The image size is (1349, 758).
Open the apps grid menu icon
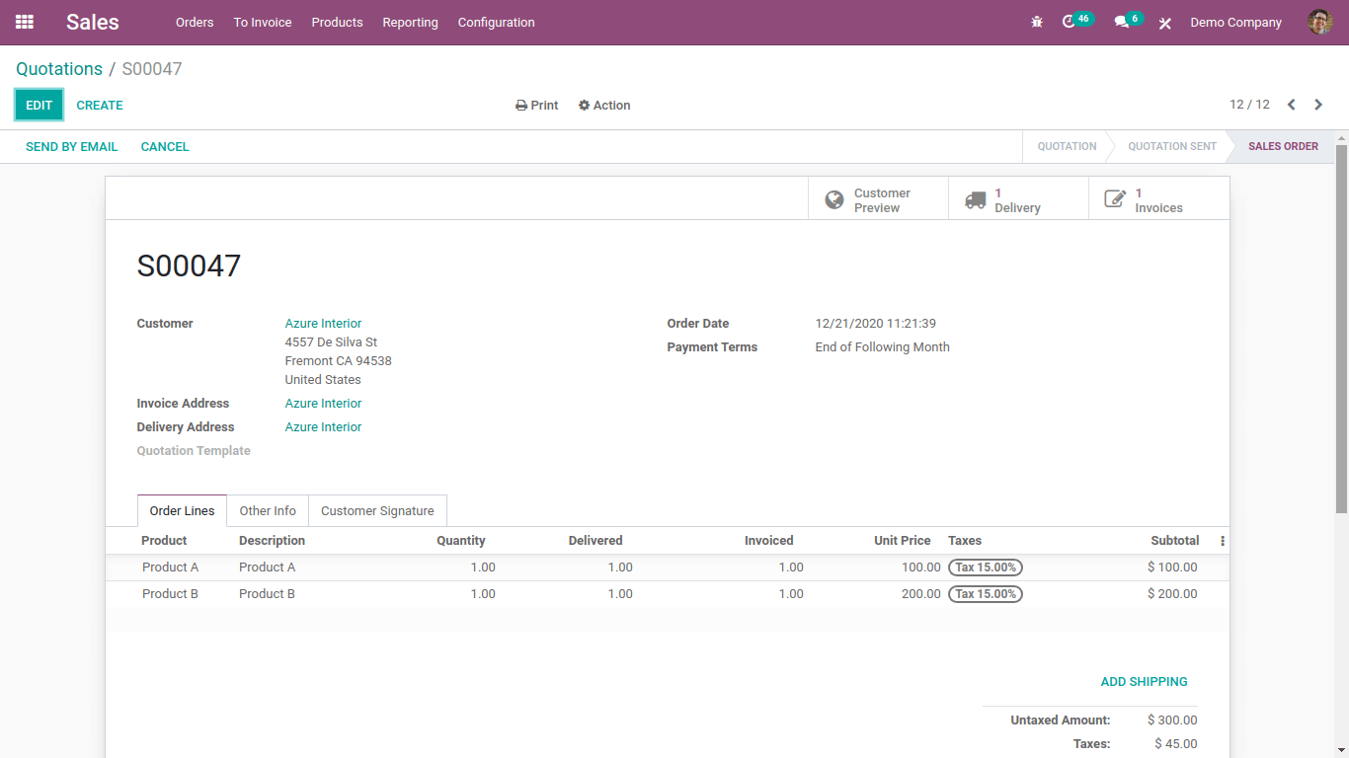[25, 22]
